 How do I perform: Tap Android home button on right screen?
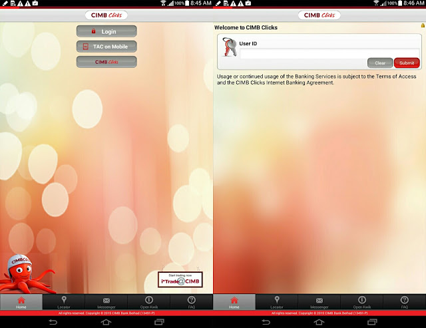point(319,322)
